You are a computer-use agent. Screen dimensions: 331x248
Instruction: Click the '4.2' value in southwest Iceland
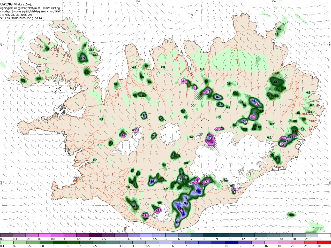pos(135,206)
